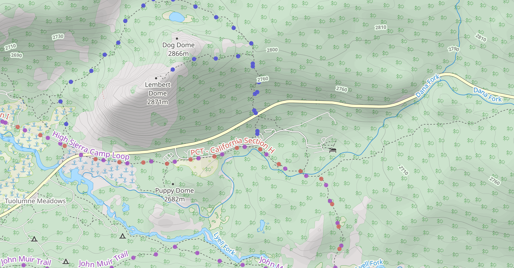Click the "Lembert Dome 2871m" label

(x=158, y=93)
